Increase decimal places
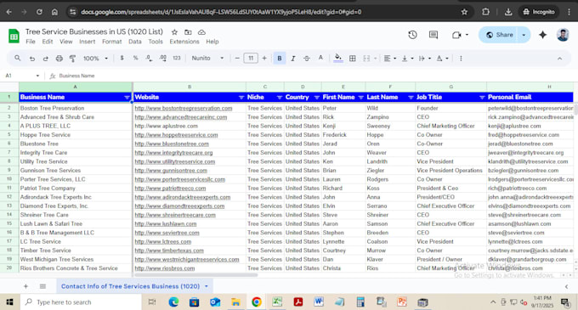The height and width of the screenshot is (310, 578). pyautogui.click(x=162, y=58)
